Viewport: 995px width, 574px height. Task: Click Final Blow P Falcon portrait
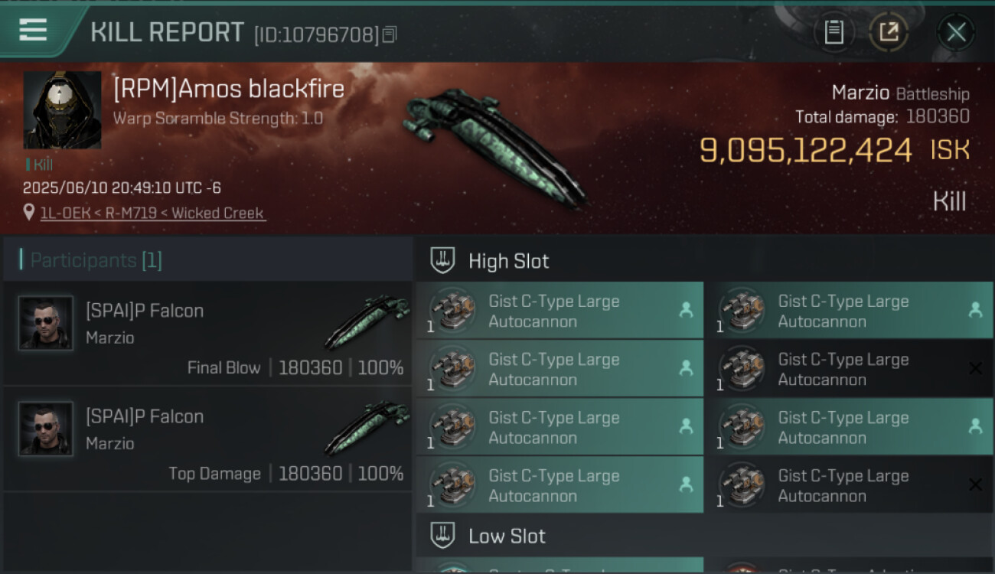tap(46, 323)
